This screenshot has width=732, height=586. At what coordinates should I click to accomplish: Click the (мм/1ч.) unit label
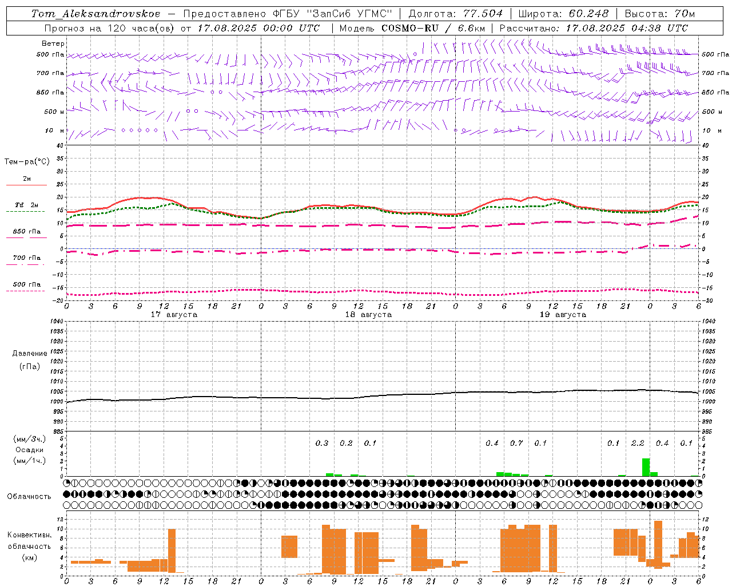(x=30, y=460)
